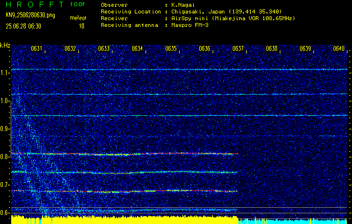Click the Receiving antenna label
This screenshot has height=224, width=352.
point(129,25)
